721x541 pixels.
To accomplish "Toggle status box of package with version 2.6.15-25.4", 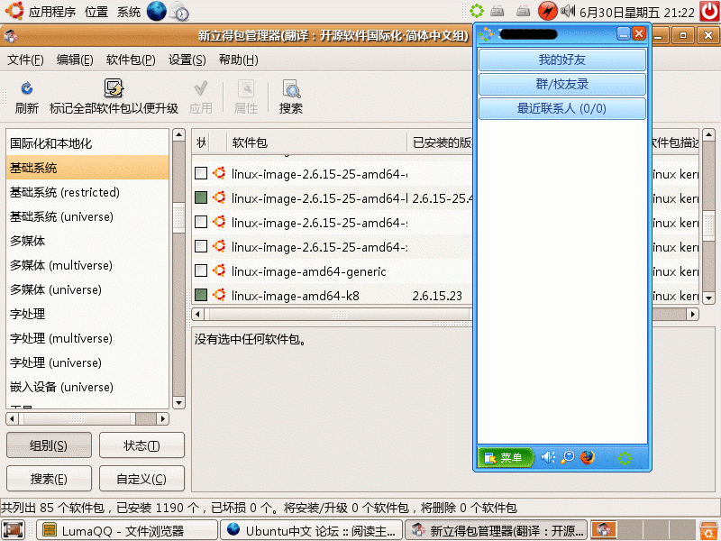I will point(201,197).
